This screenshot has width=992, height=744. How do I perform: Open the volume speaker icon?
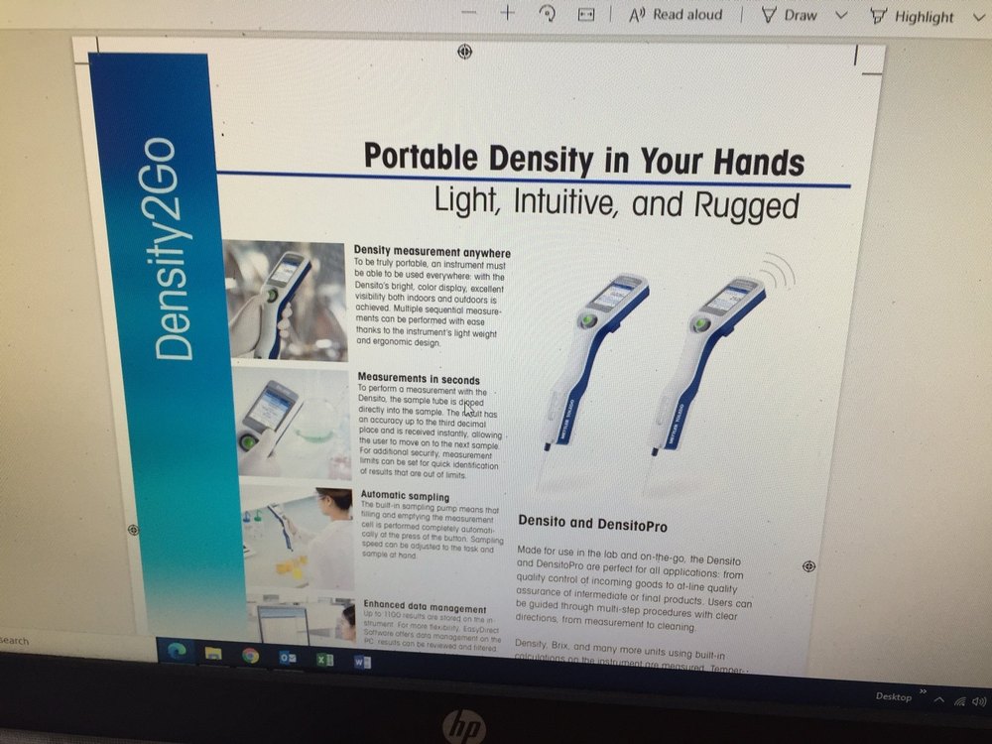[x=979, y=701]
